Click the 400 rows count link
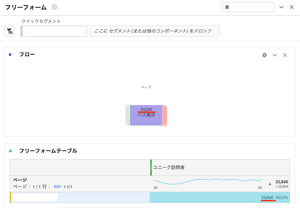The width and height of the screenshot is (300, 212). (57, 187)
